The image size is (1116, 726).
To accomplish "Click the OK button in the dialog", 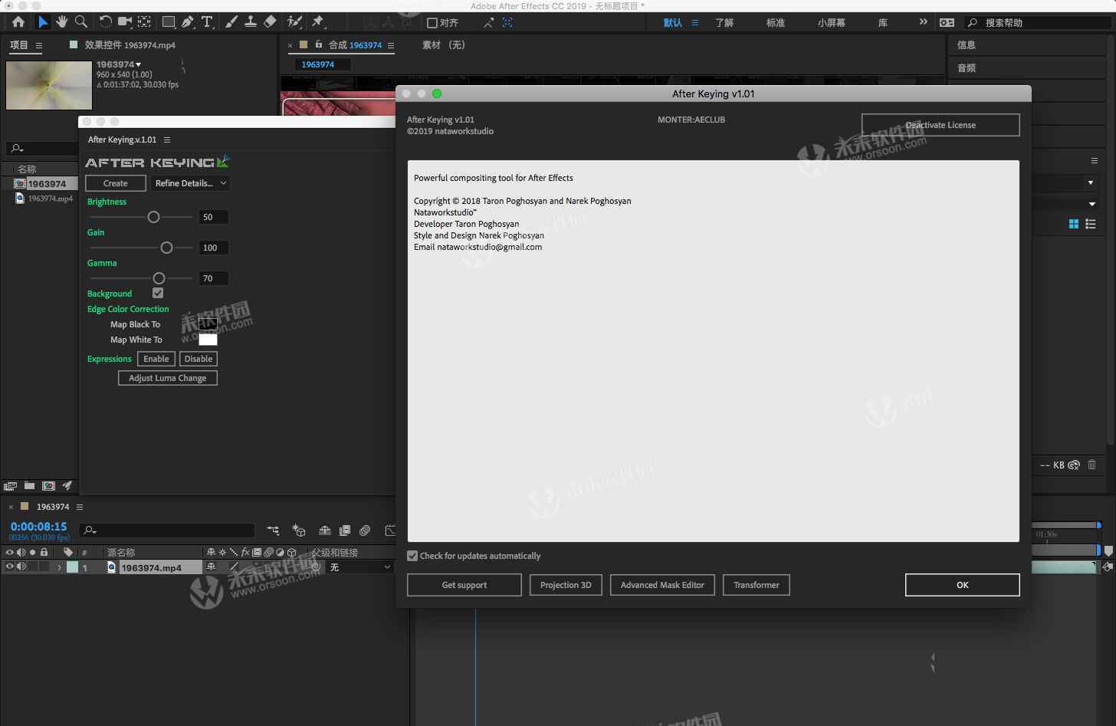I will click(963, 585).
